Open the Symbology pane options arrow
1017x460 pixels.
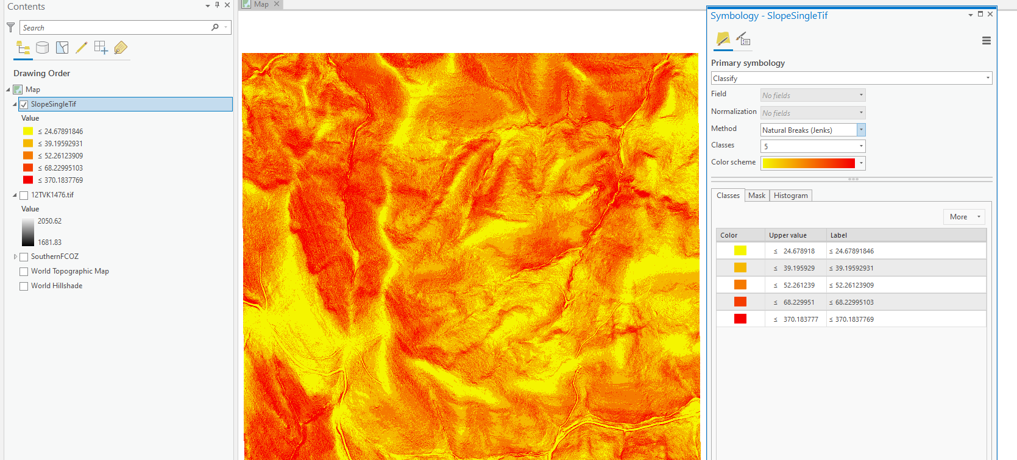point(971,15)
